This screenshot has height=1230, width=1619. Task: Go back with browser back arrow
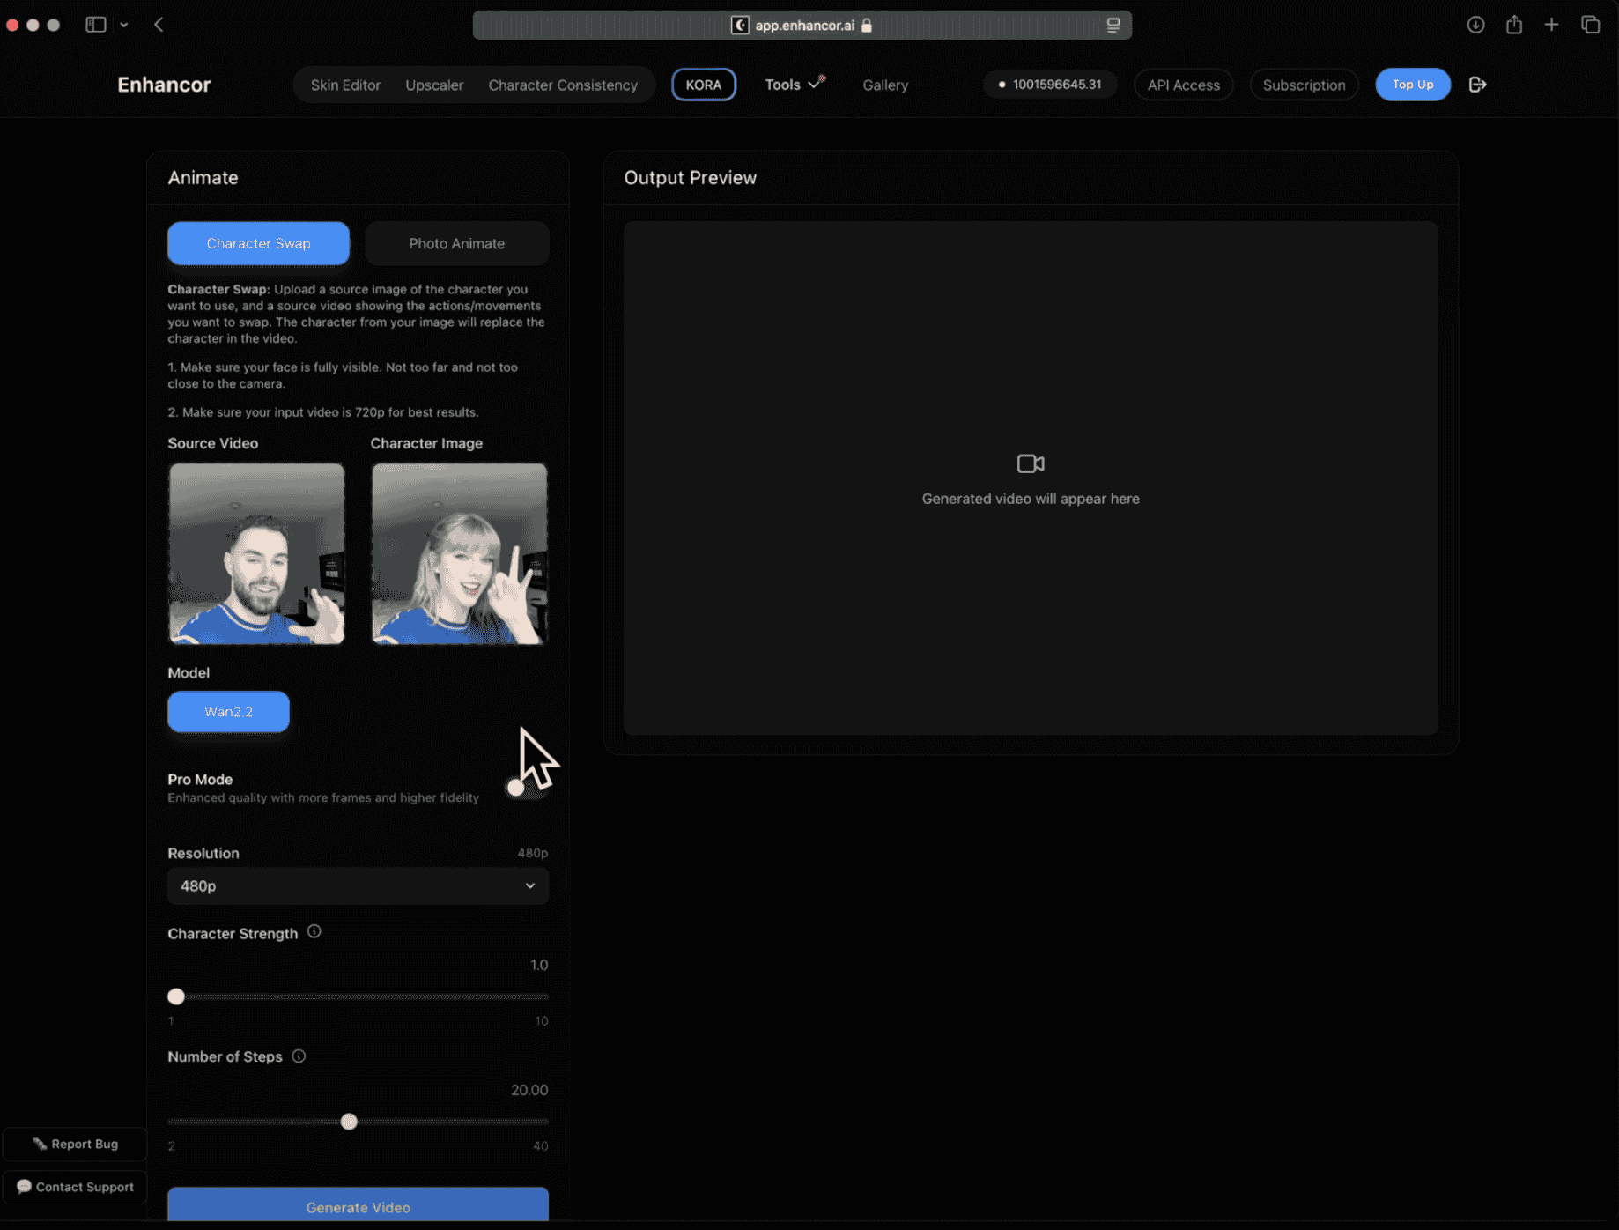[x=159, y=25]
